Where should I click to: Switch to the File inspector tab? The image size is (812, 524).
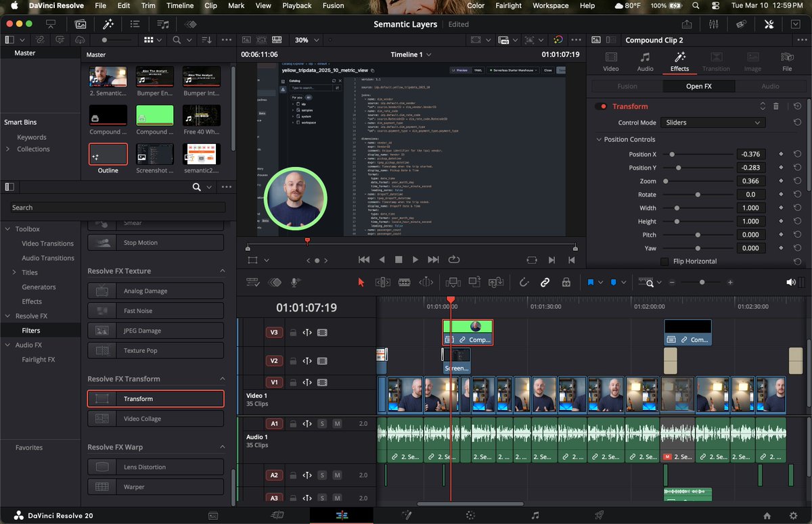pyautogui.click(x=787, y=62)
